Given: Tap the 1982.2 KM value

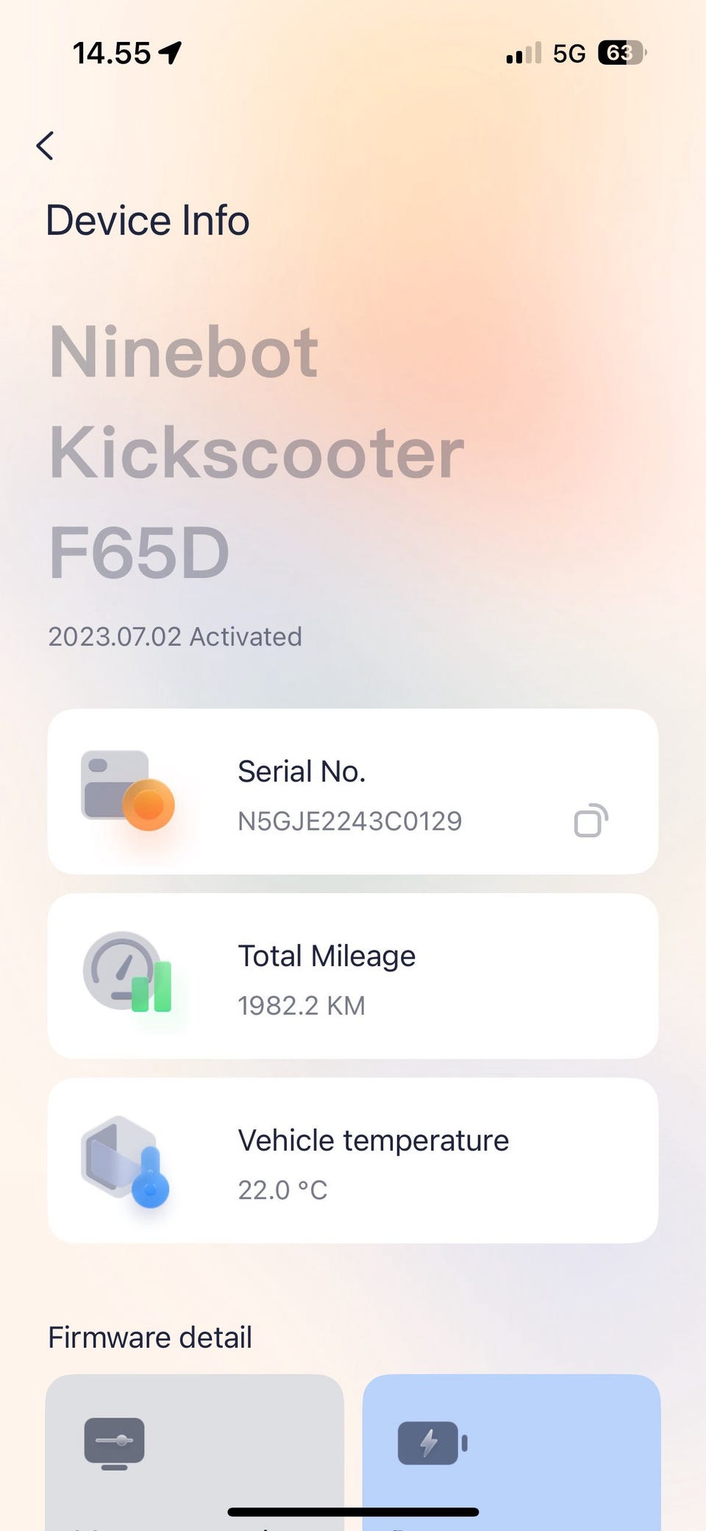Looking at the screenshot, I should click(x=301, y=1006).
